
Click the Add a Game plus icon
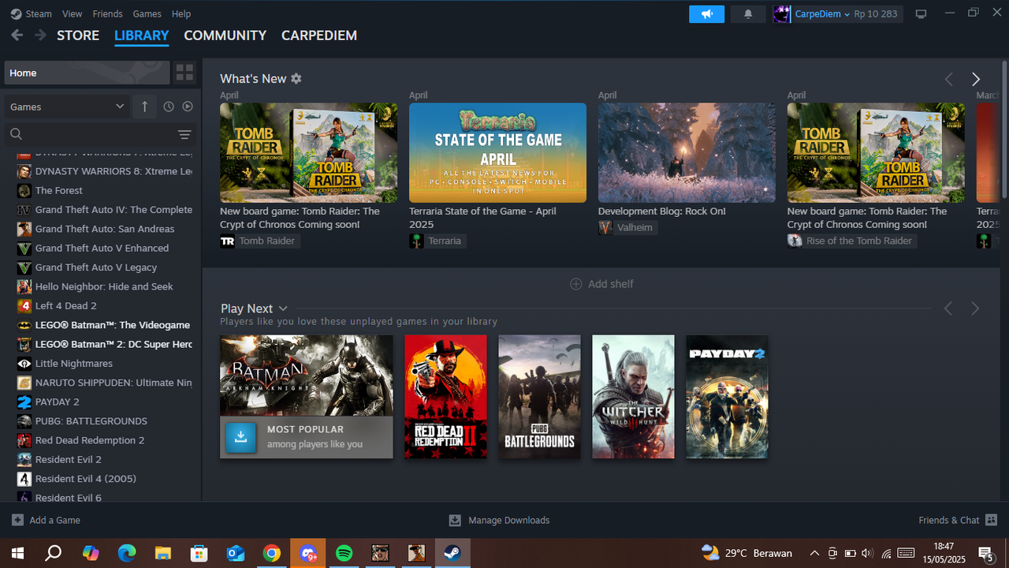tap(17, 520)
